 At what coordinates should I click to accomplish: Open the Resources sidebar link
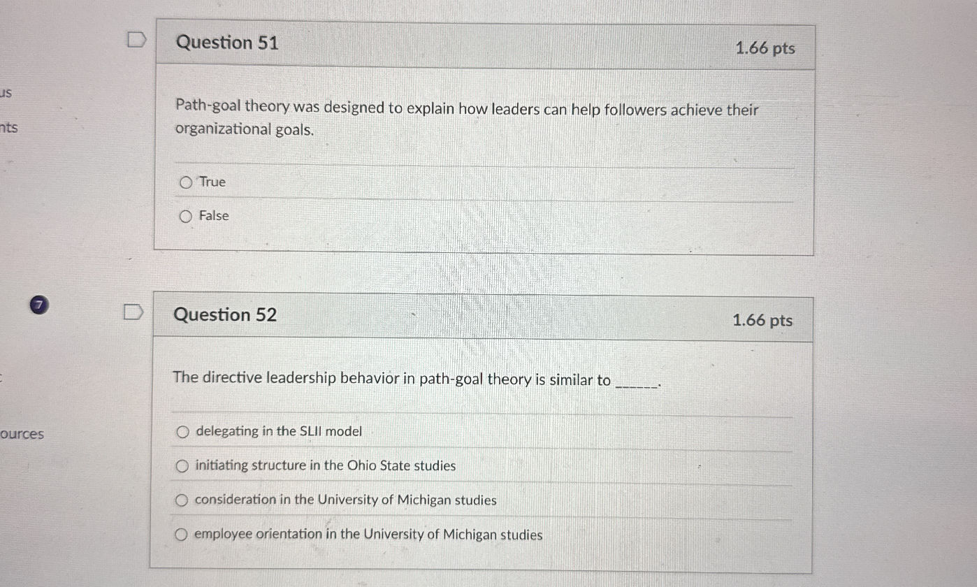pyautogui.click(x=23, y=434)
